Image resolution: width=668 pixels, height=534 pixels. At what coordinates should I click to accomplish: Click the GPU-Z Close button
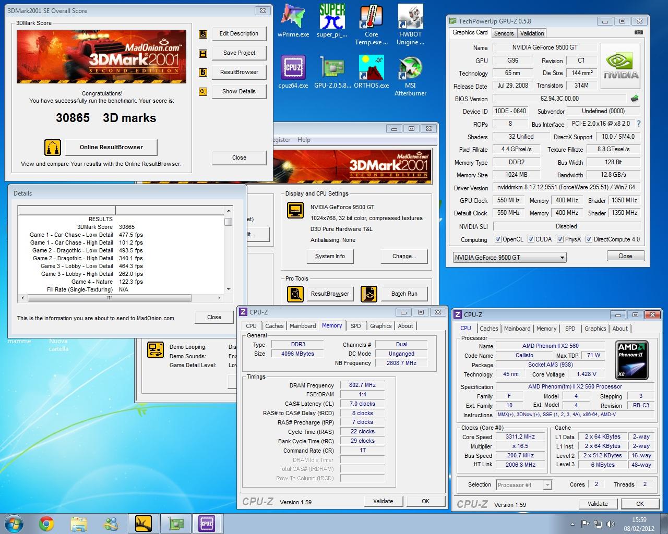pyautogui.click(x=625, y=256)
